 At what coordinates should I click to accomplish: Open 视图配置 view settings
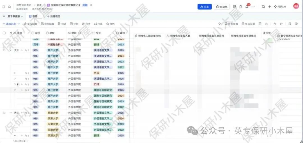(x=47, y=24)
